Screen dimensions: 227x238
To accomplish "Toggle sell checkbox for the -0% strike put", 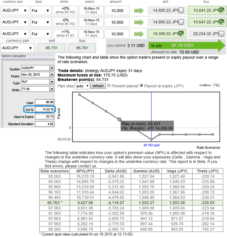I will (x=181, y=22).
